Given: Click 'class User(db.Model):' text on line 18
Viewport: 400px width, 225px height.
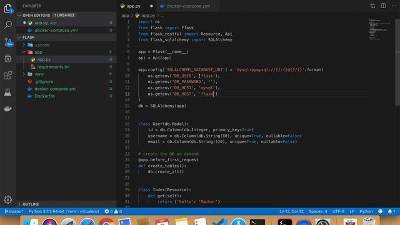Looking at the screenshot, I should pyautogui.click(x=163, y=124).
